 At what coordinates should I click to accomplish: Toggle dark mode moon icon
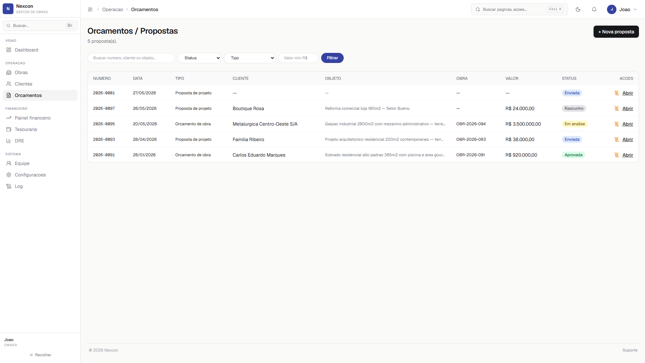click(x=578, y=9)
